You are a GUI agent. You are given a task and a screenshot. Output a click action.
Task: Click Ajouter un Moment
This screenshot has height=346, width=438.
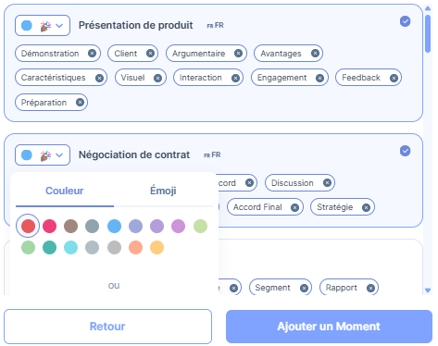pos(329,327)
